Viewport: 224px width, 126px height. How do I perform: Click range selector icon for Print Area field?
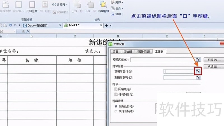pos(198,60)
